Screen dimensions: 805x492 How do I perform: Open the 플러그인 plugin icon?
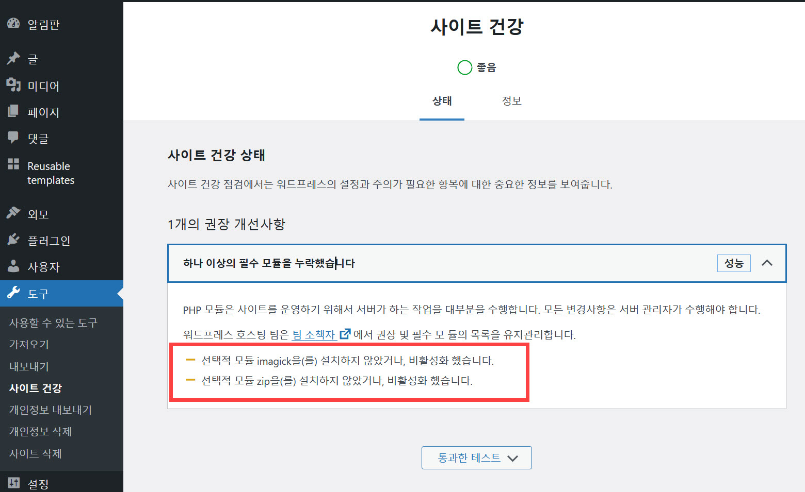click(13, 240)
